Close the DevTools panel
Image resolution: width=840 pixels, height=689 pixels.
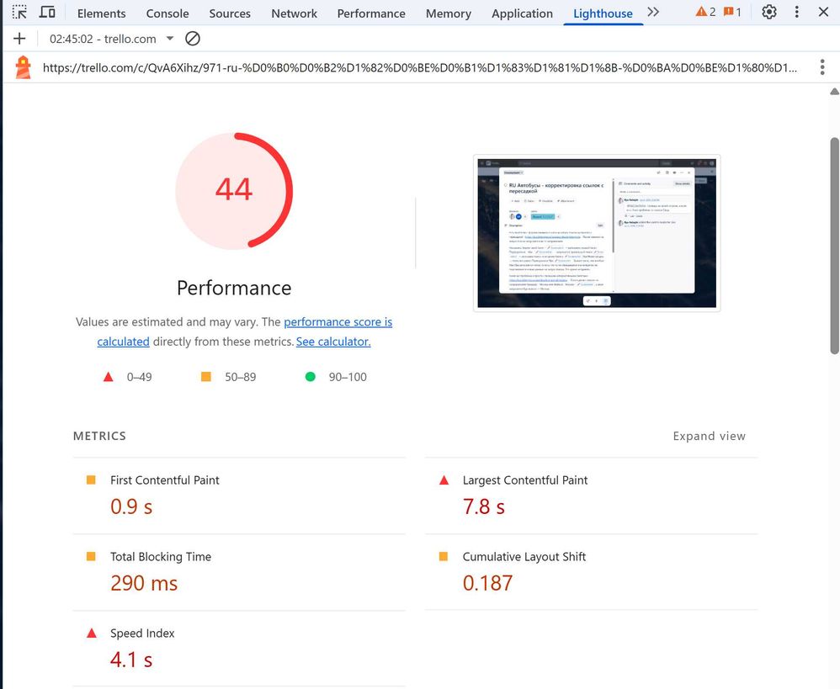point(823,13)
